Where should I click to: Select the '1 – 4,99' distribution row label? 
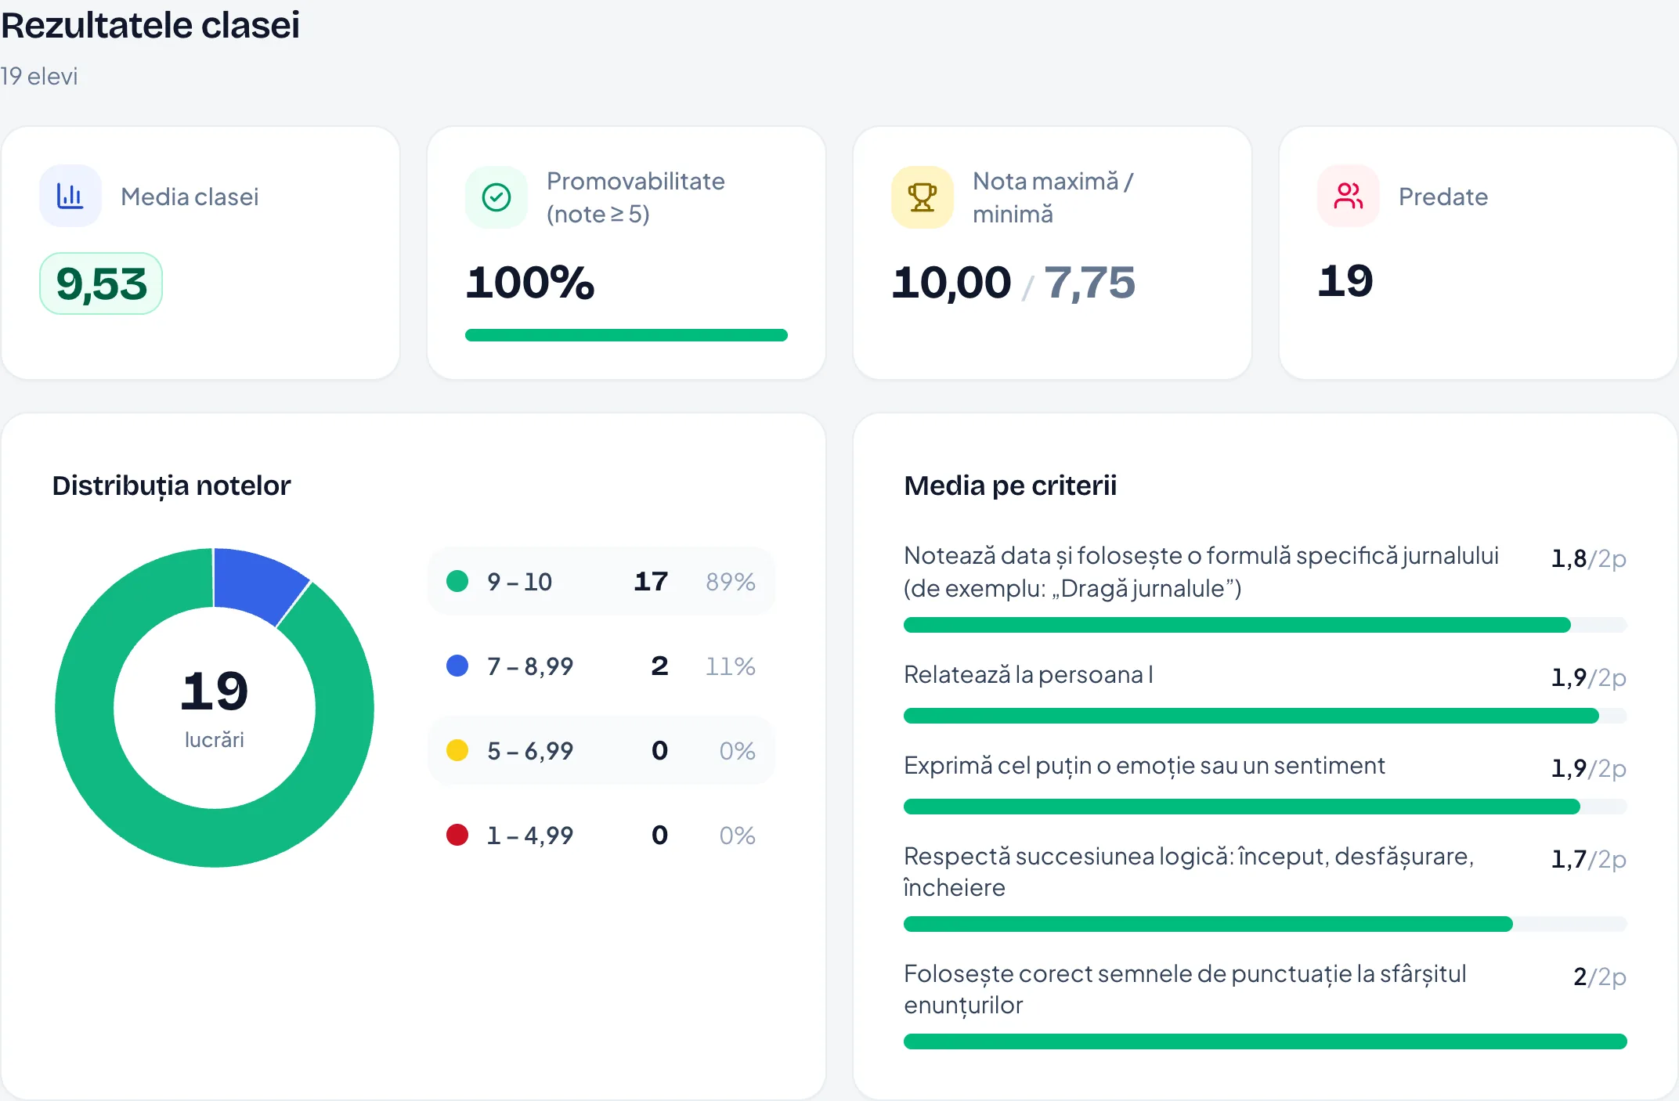530,836
